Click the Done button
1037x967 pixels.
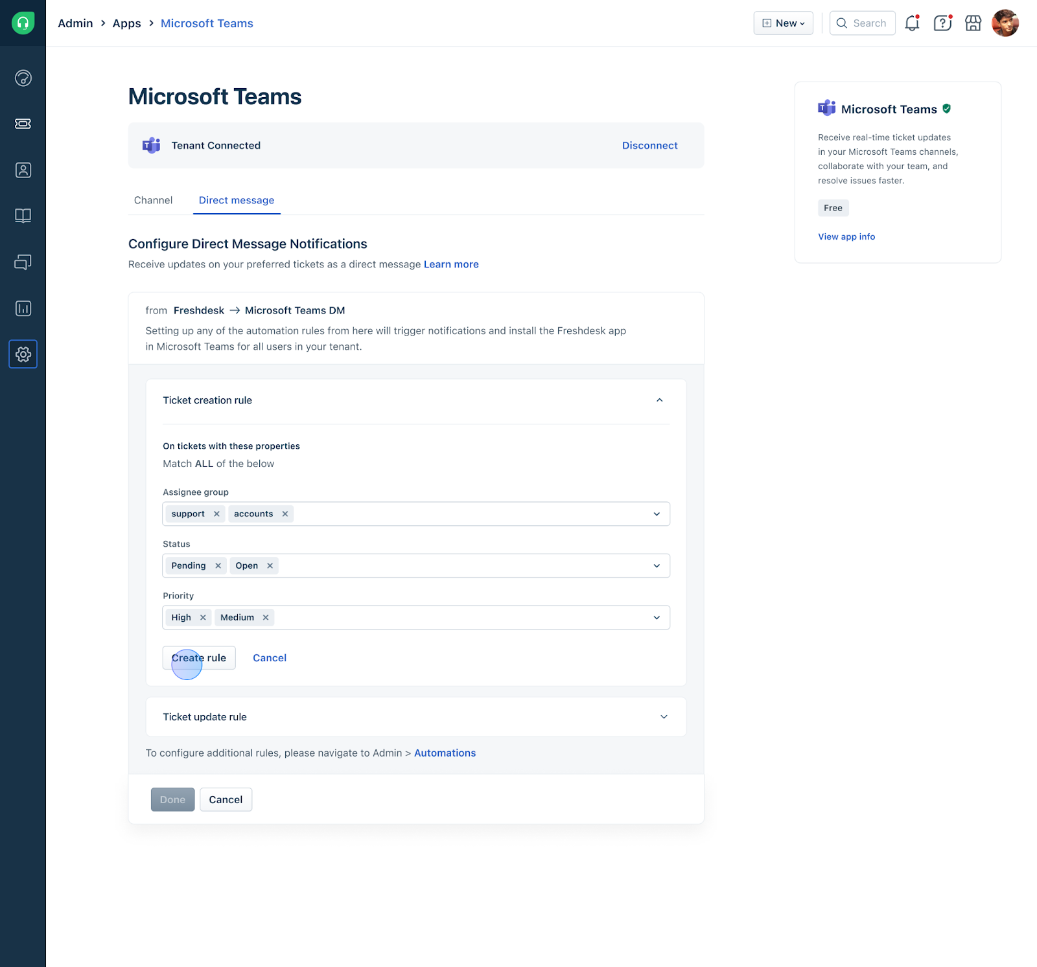(172, 799)
